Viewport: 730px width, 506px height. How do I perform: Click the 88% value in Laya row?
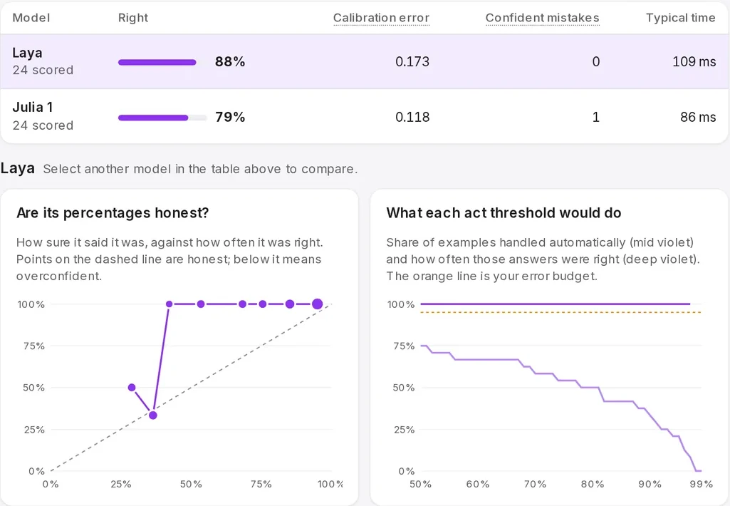point(230,61)
